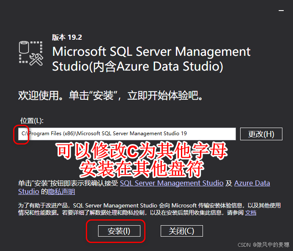Open the Azure Data Studio link

(252, 183)
